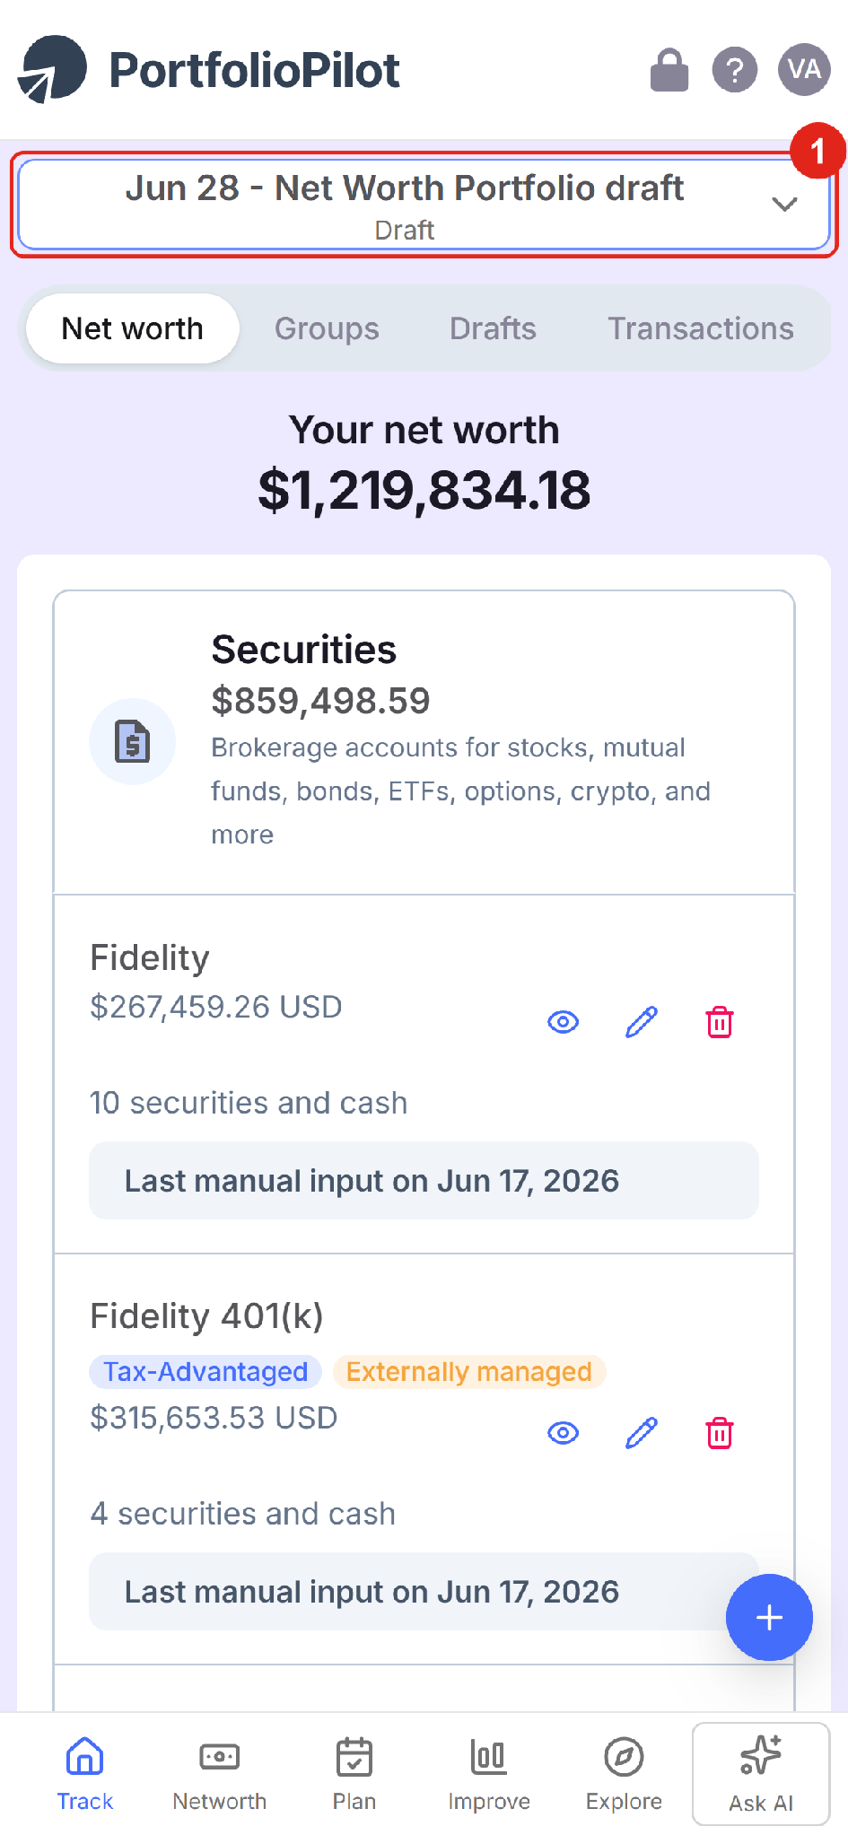Edit the Fidelity account with pencil icon
This screenshot has width=848, height=1835.
(x=642, y=1022)
